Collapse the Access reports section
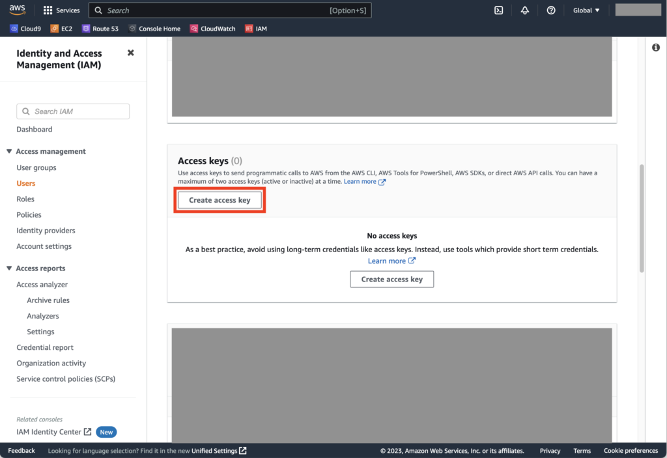667x458 pixels. pos(9,268)
